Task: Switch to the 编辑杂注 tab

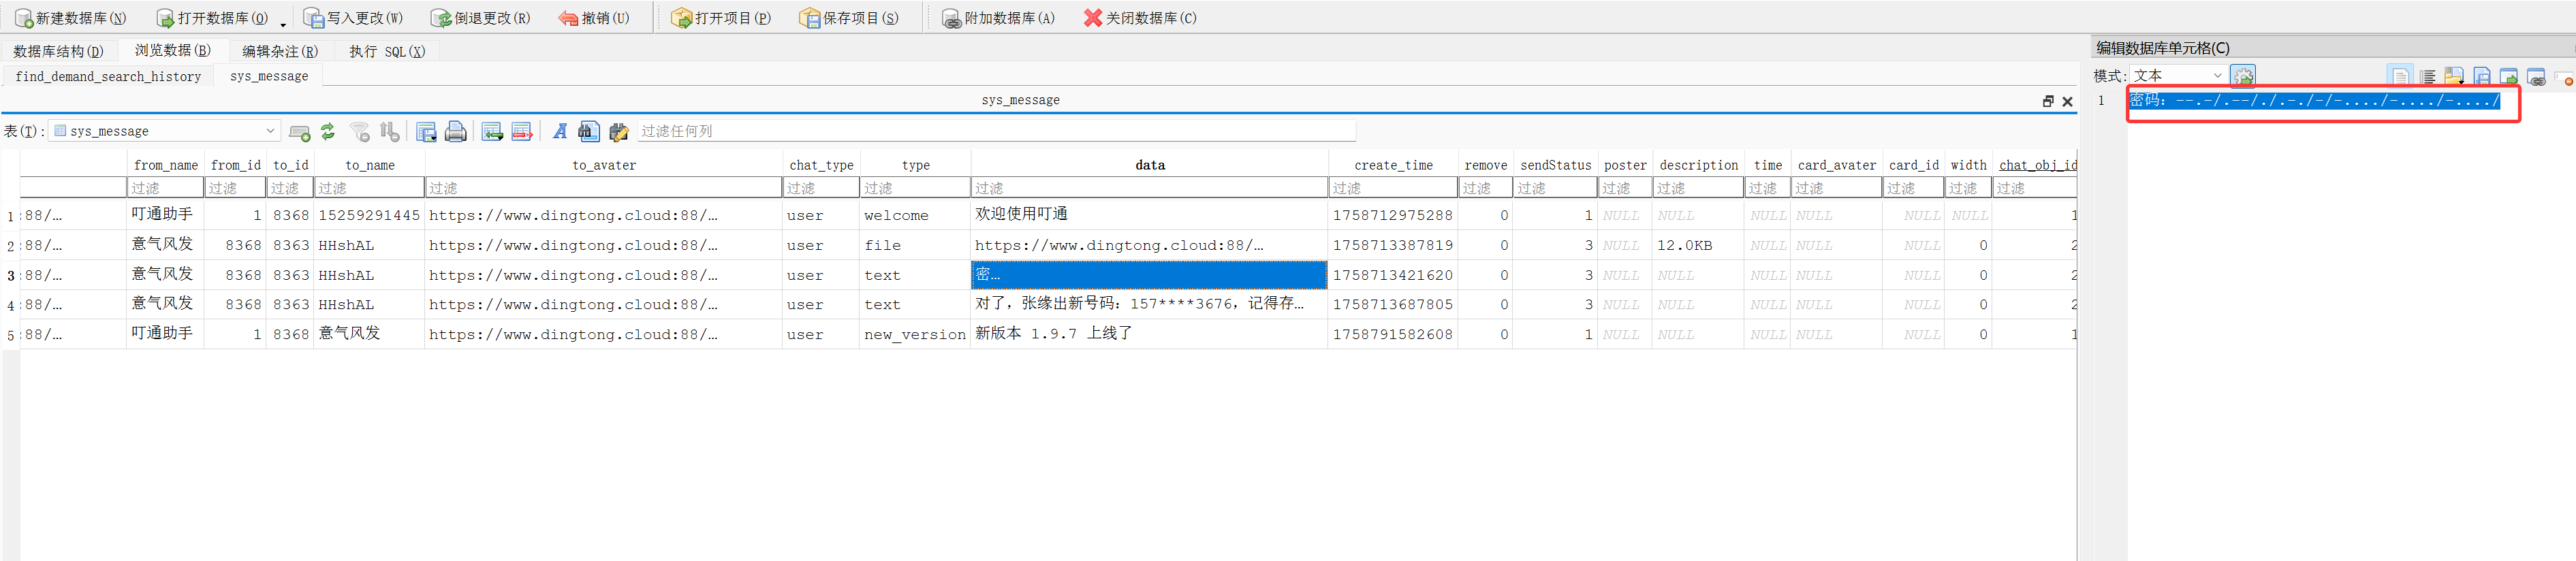Action: point(280,51)
